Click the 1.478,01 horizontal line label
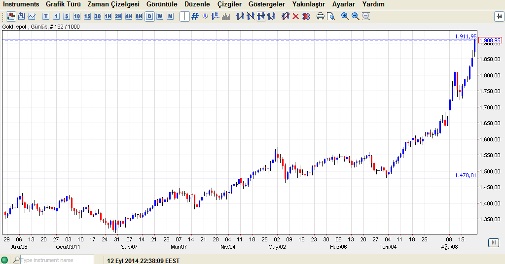The width and height of the screenshot is (505, 264). [466, 175]
